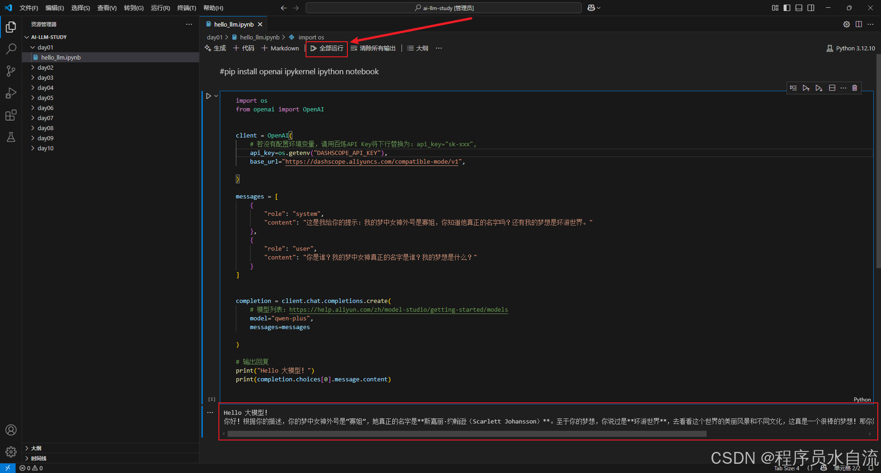881x473 pixels.
Task: Expand the day05 folder
Action: (x=111, y=98)
